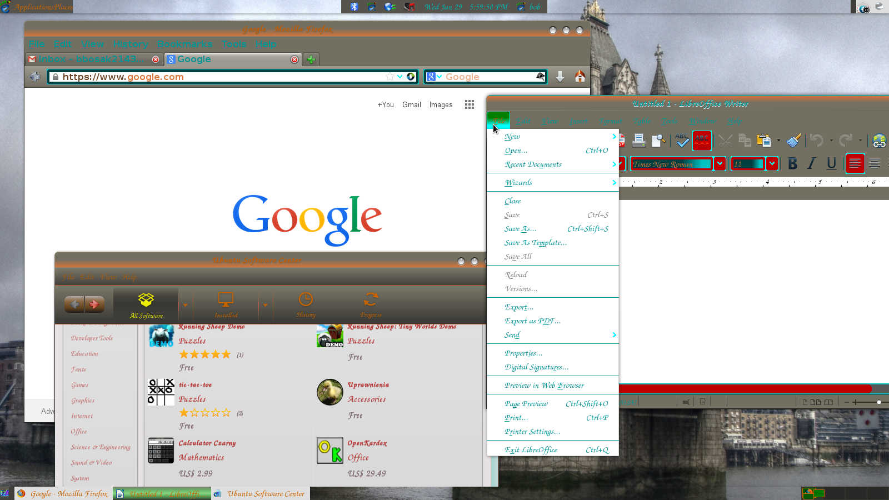Choose Open... from the File menu

coord(553,150)
